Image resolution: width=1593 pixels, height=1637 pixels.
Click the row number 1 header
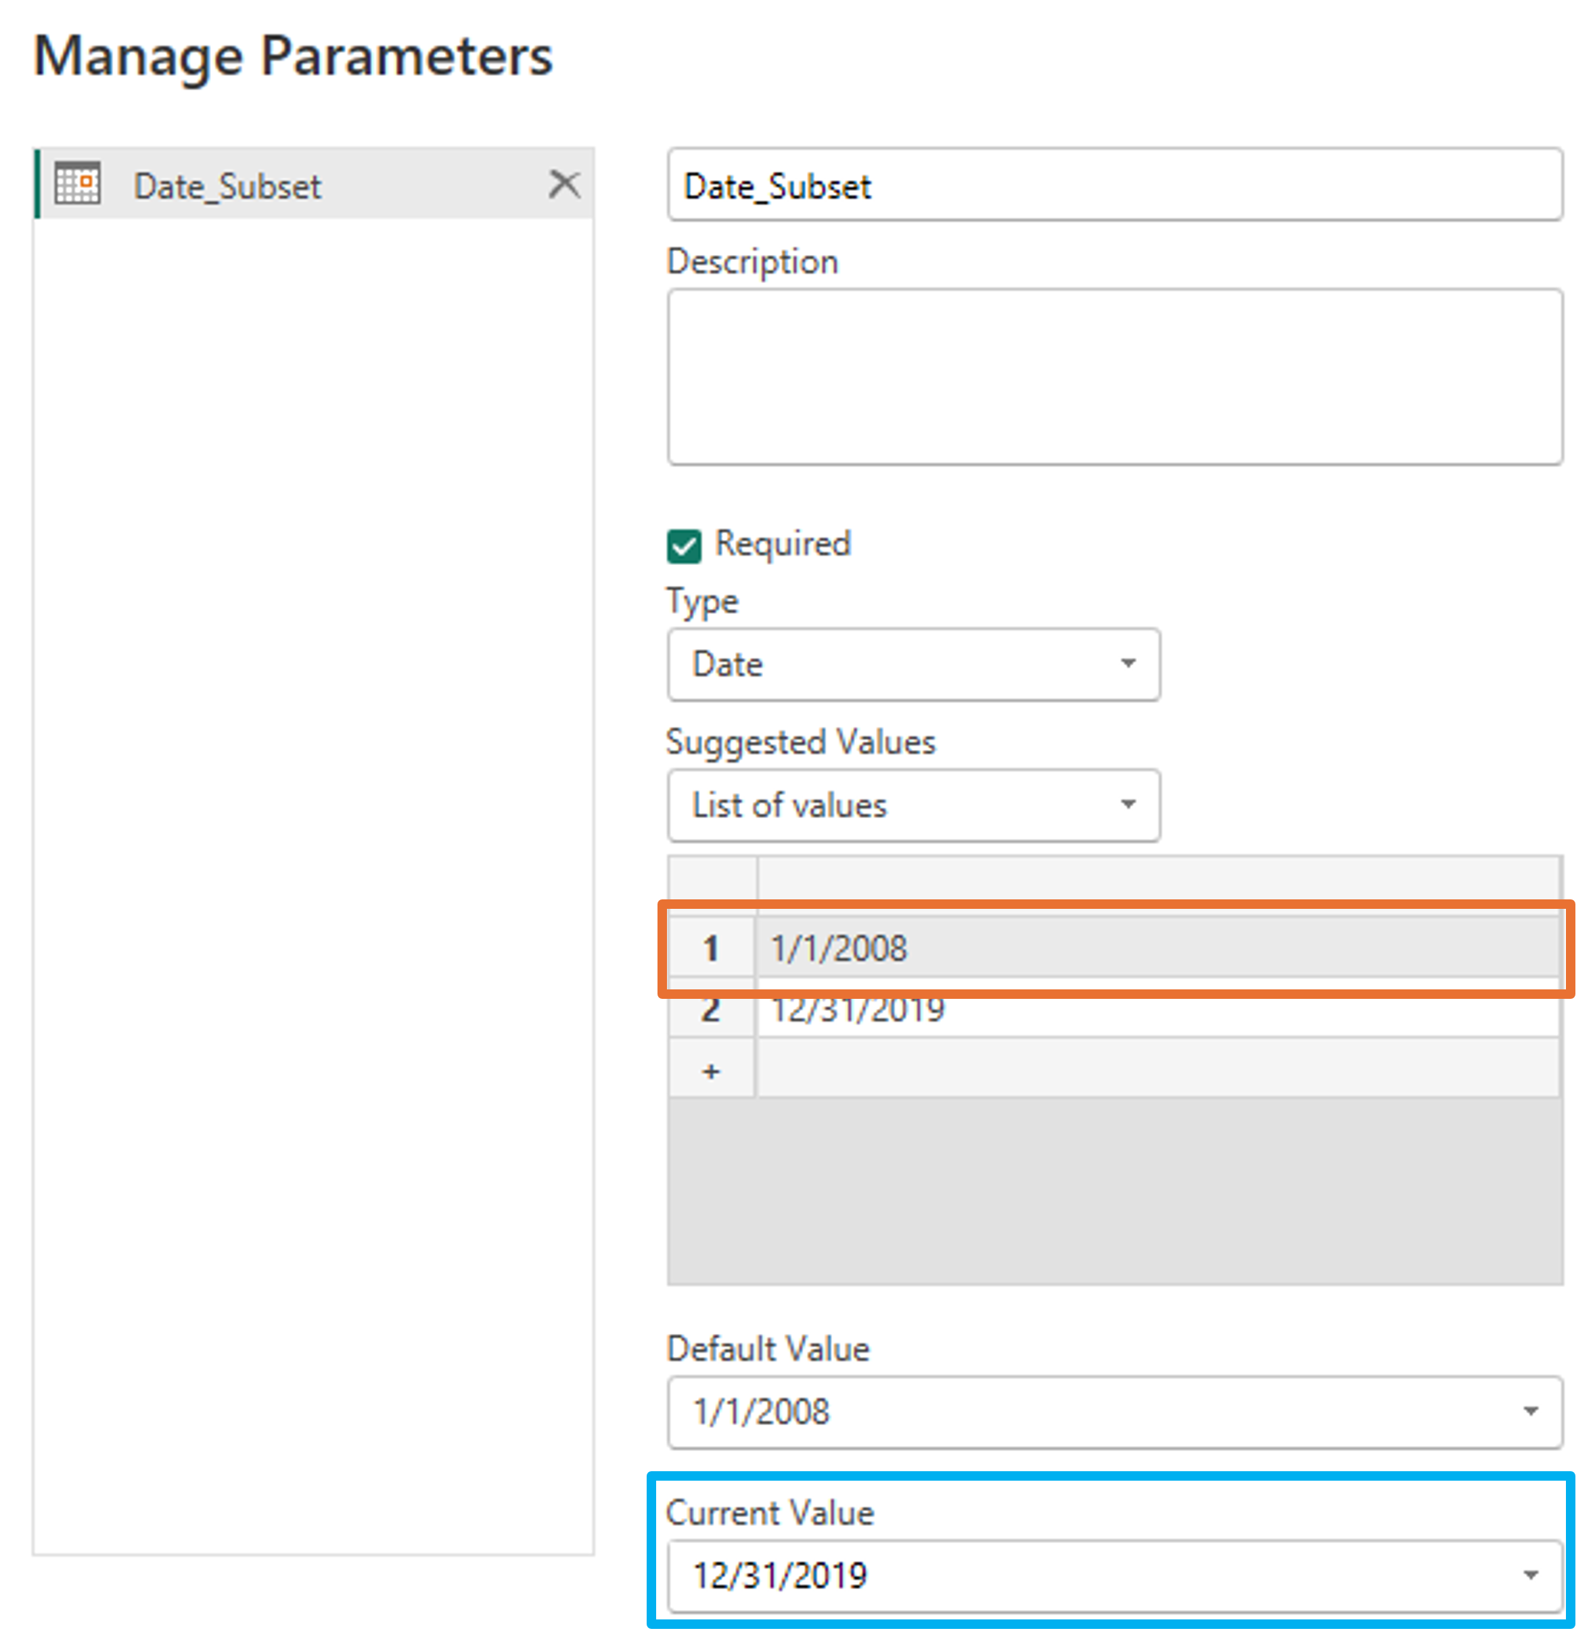[712, 947]
